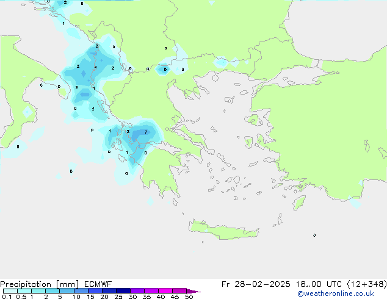The width and height of the screenshot is (387, 299).
Task: Click the 'ECMWF' model label
Action: click(98, 284)
